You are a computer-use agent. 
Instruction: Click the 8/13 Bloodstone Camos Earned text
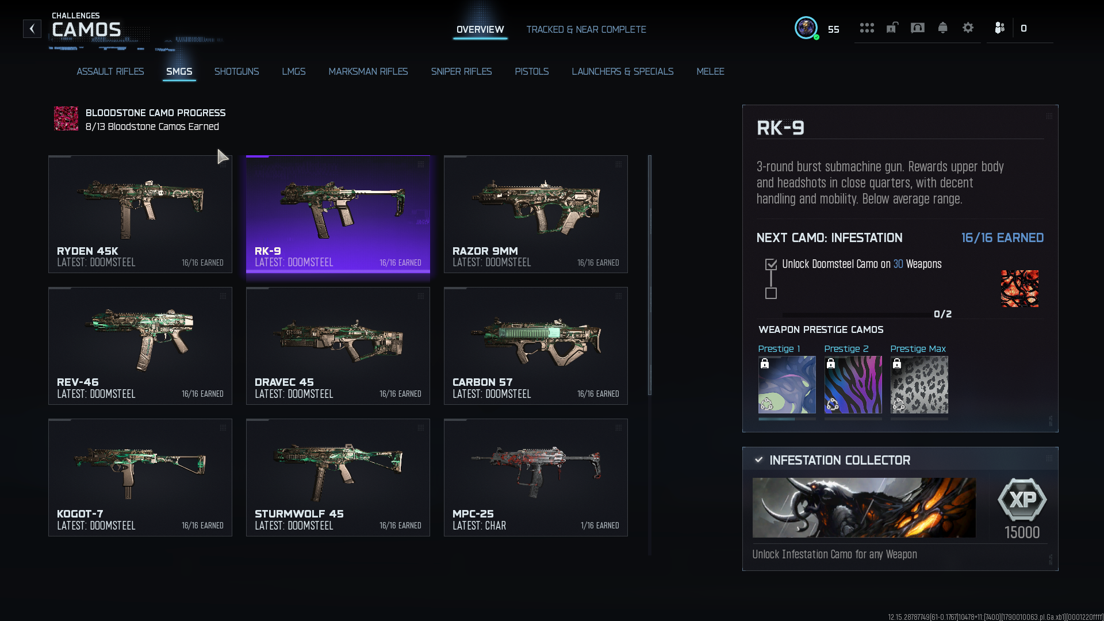pos(152,126)
